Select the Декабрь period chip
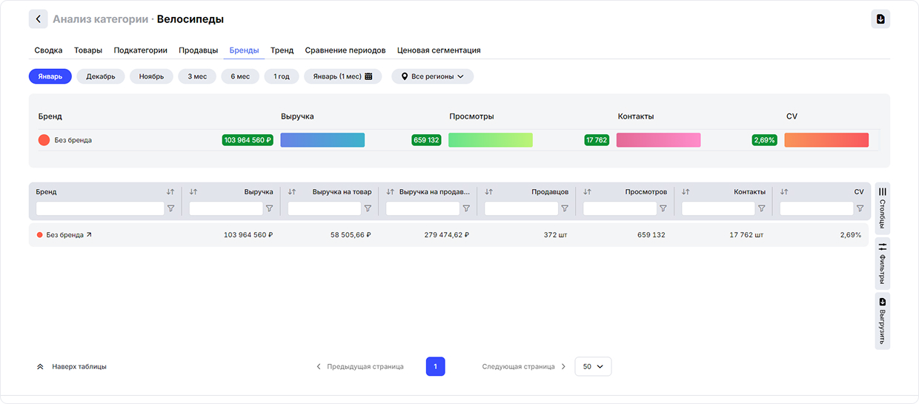 pos(101,76)
